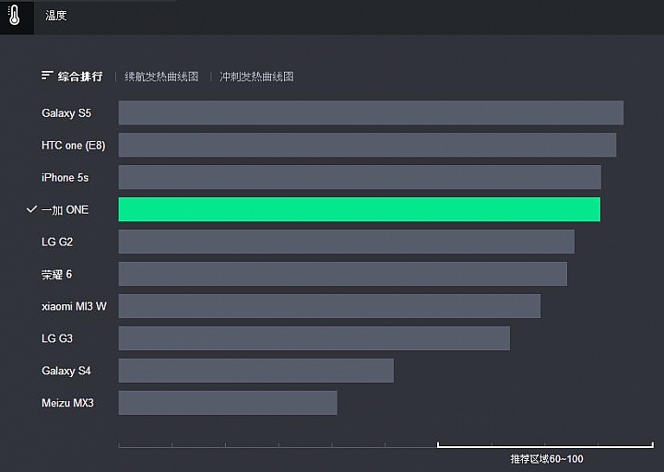The height and width of the screenshot is (472, 664).
Task: Select the LG G3 label
Action: [57, 338]
